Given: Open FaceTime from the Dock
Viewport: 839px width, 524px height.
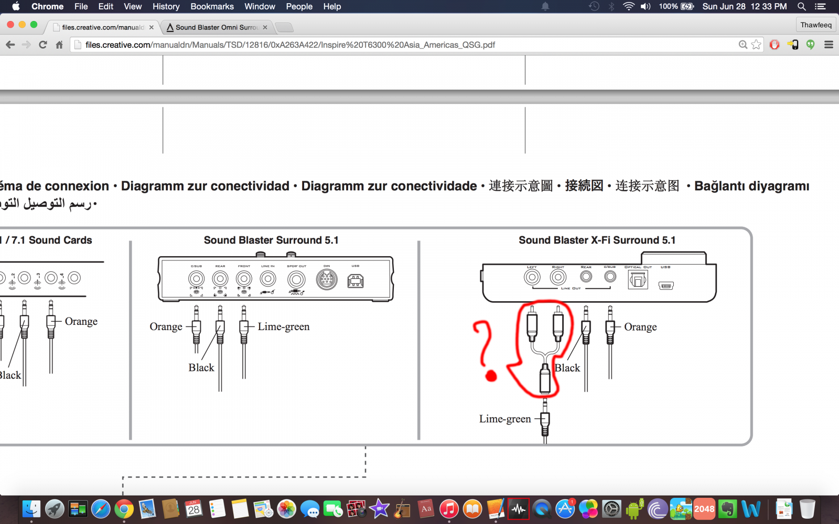Looking at the screenshot, I should click(x=333, y=509).
